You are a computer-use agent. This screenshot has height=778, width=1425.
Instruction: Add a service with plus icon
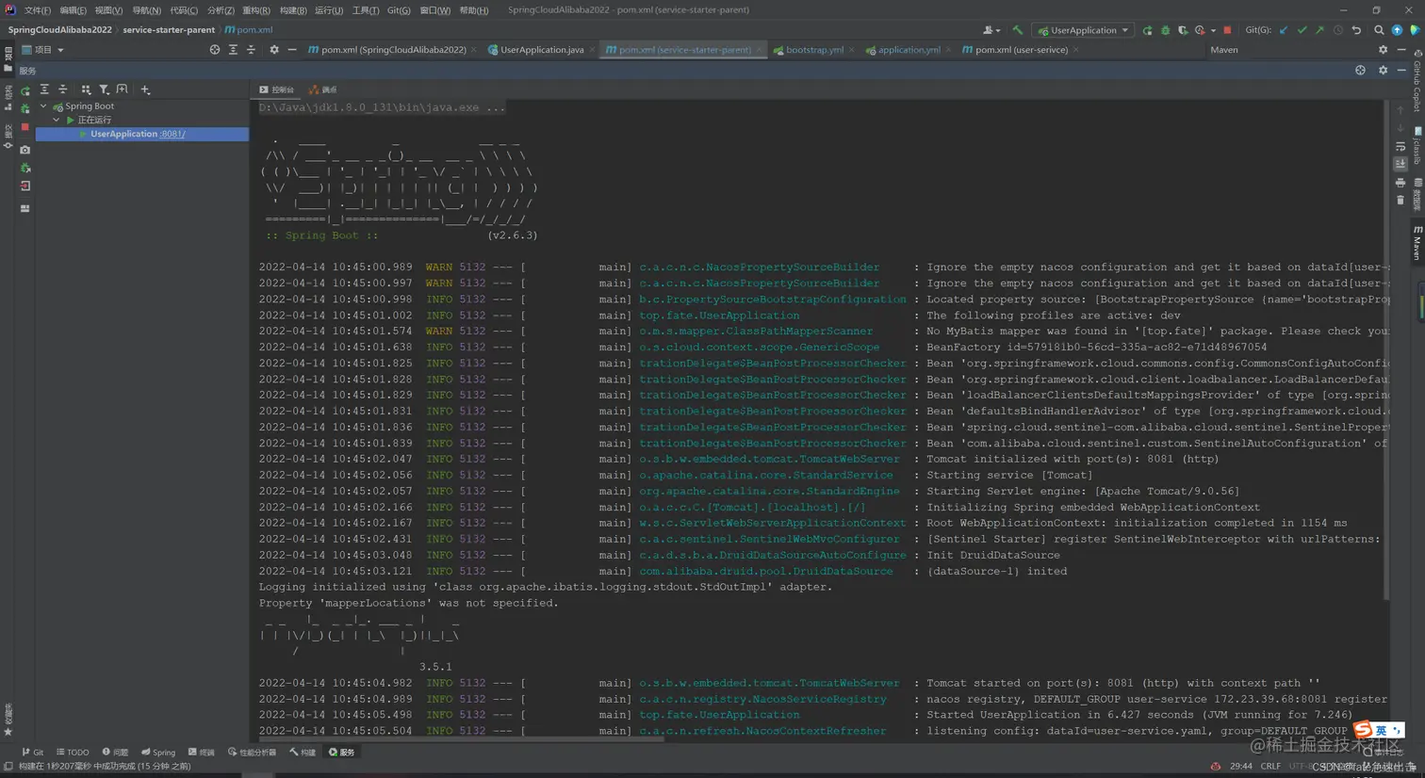click(x=145, y=89)
